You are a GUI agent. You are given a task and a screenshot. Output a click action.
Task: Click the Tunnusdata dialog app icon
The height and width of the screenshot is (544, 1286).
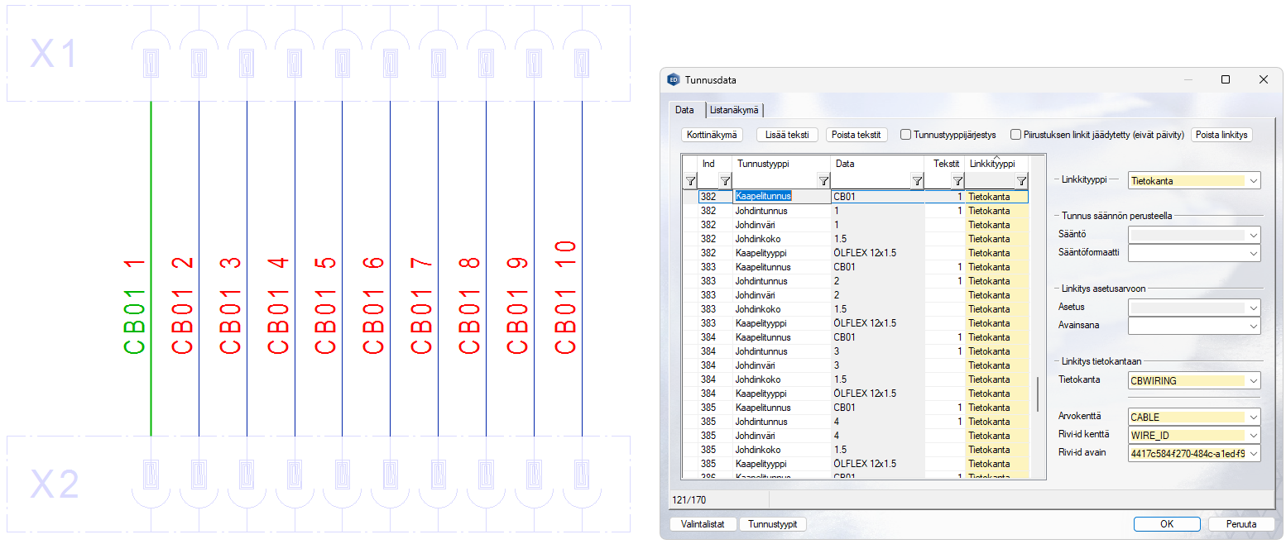[674, 80]
